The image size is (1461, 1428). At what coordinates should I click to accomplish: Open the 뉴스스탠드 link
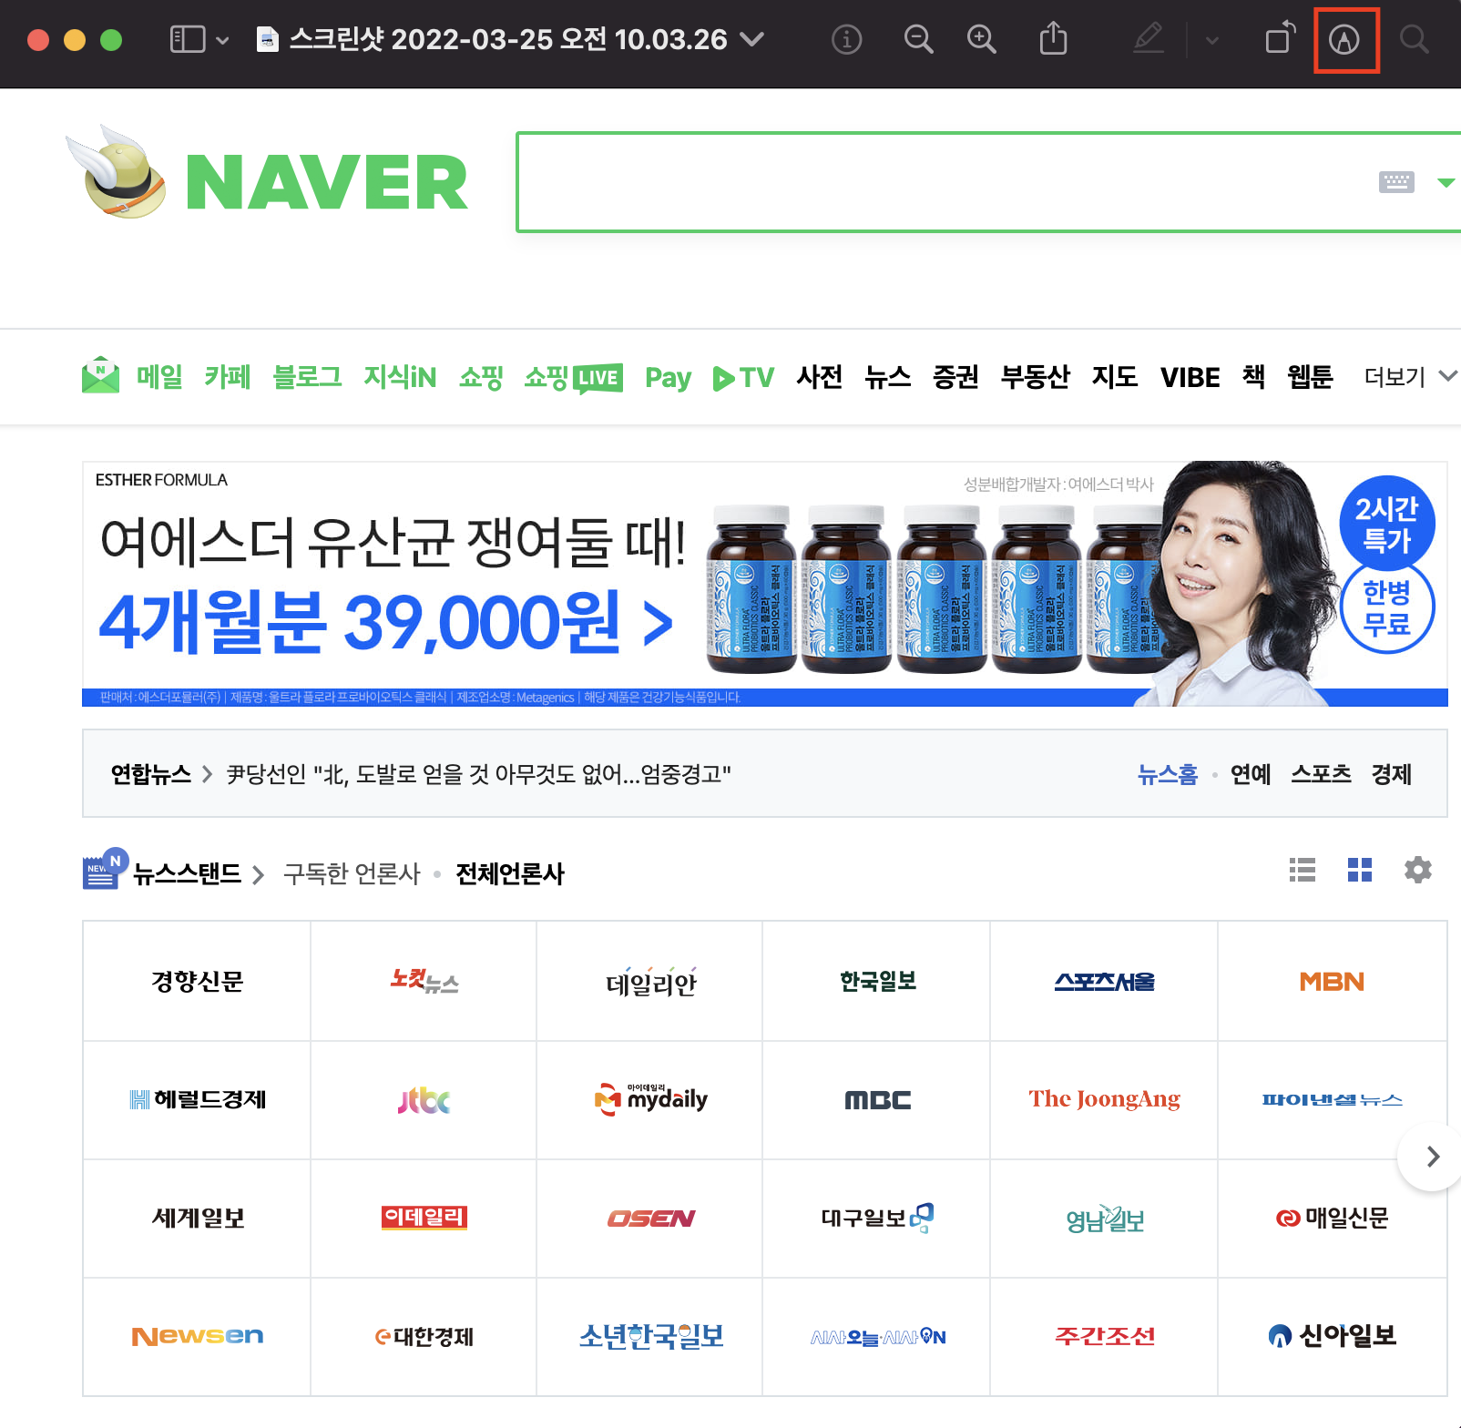pyautogui.click(x=187, y=873)
